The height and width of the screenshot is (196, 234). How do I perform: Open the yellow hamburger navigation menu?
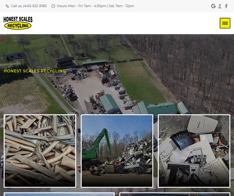pos(225,23)
